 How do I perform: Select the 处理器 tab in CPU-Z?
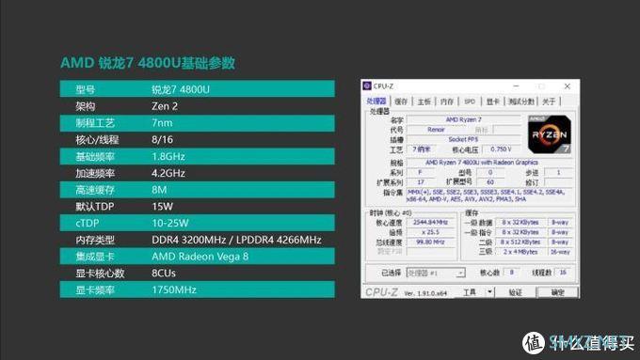(x=376, y=102)
